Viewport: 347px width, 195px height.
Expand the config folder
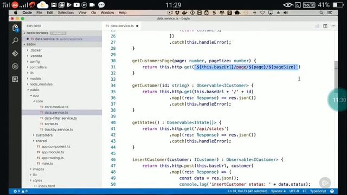35,61
